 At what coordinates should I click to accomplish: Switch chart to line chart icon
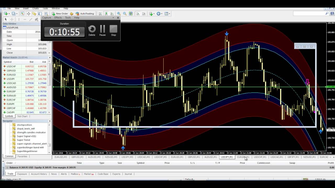click(x=112, y=14)
